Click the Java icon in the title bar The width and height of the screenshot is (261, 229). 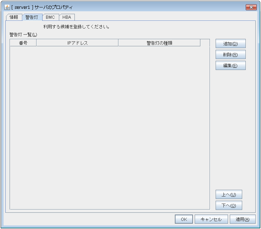[x=7, y=7]
